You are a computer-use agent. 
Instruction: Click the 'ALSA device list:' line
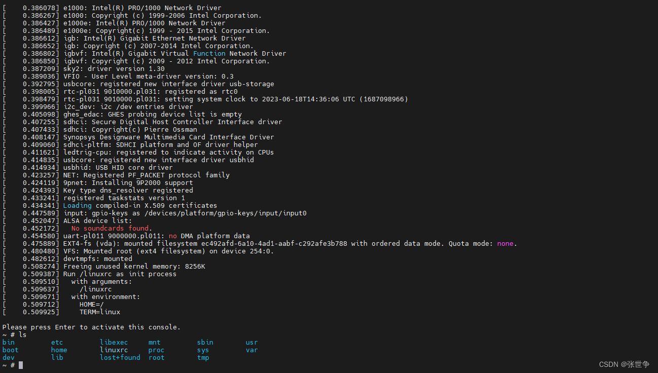point(97,221)
